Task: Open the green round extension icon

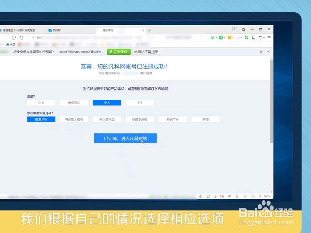Action: point(221,38)
